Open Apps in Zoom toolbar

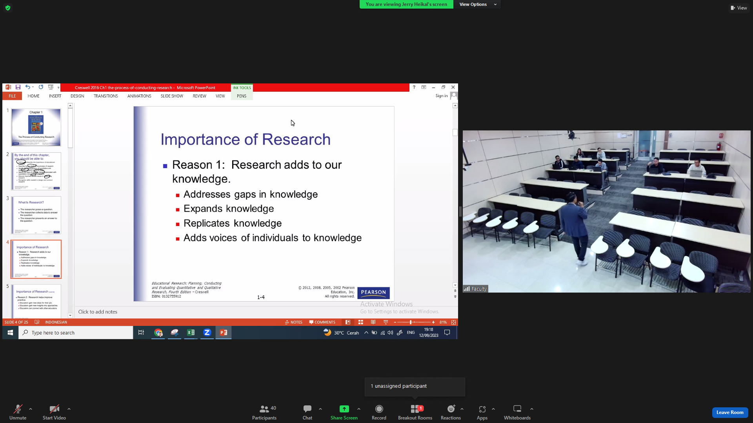pos(482,412)
